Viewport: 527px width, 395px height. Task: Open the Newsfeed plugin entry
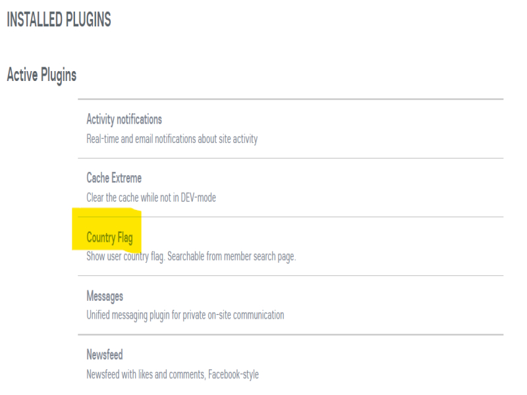click(105, 355)
